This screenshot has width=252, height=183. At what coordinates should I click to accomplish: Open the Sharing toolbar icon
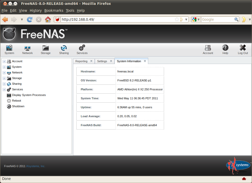(64, 48)
